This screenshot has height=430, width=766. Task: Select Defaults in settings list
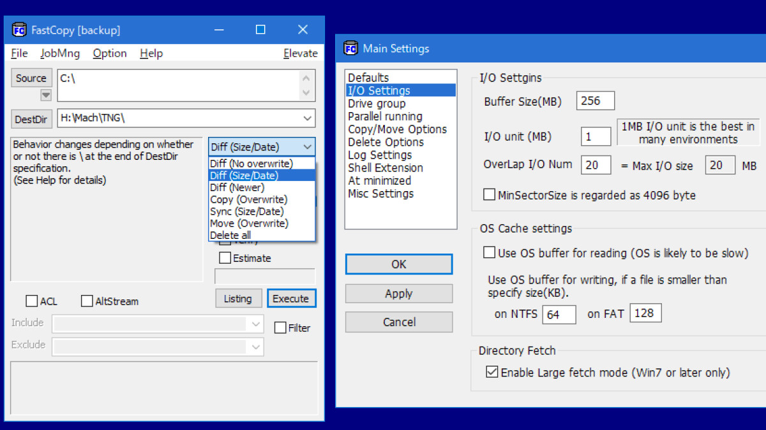[400, 78]
